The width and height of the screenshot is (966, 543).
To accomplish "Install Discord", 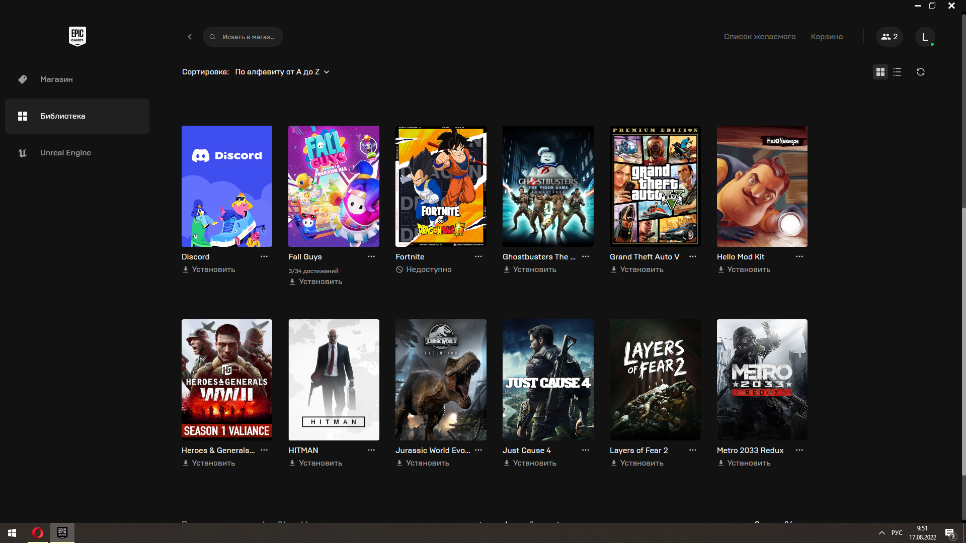I will tap(208, 269).
